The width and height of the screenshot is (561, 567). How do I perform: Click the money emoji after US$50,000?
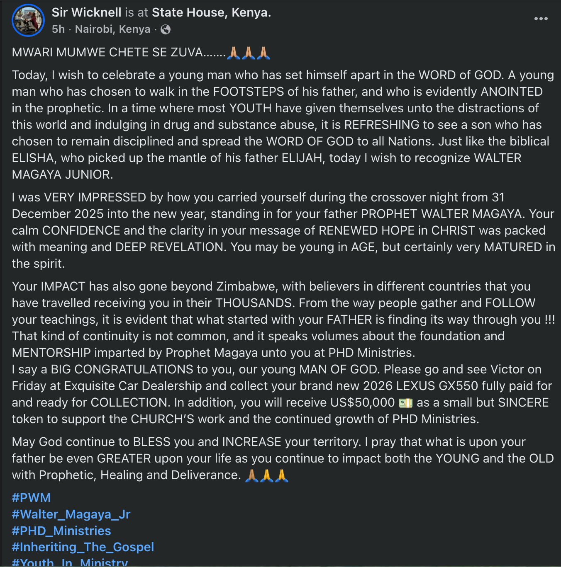pos(405,403)
